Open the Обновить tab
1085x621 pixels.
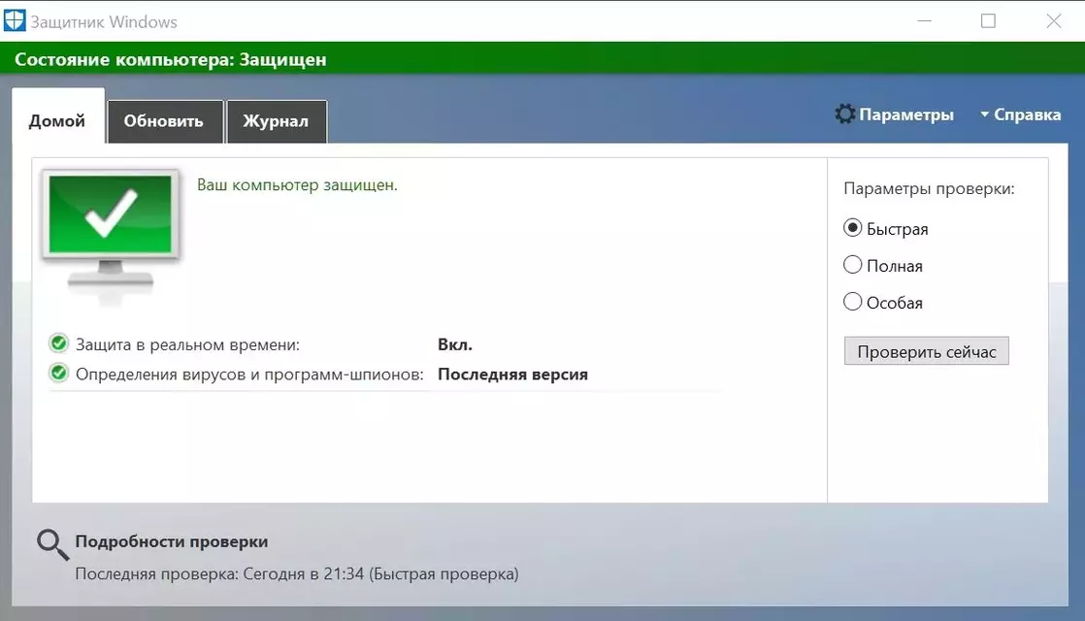point(165,121)
